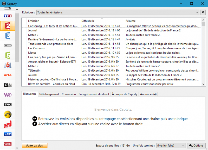The image size is (208, 150).
Task: Click the program list scroll-down arrow
Action: coord(204,84)
